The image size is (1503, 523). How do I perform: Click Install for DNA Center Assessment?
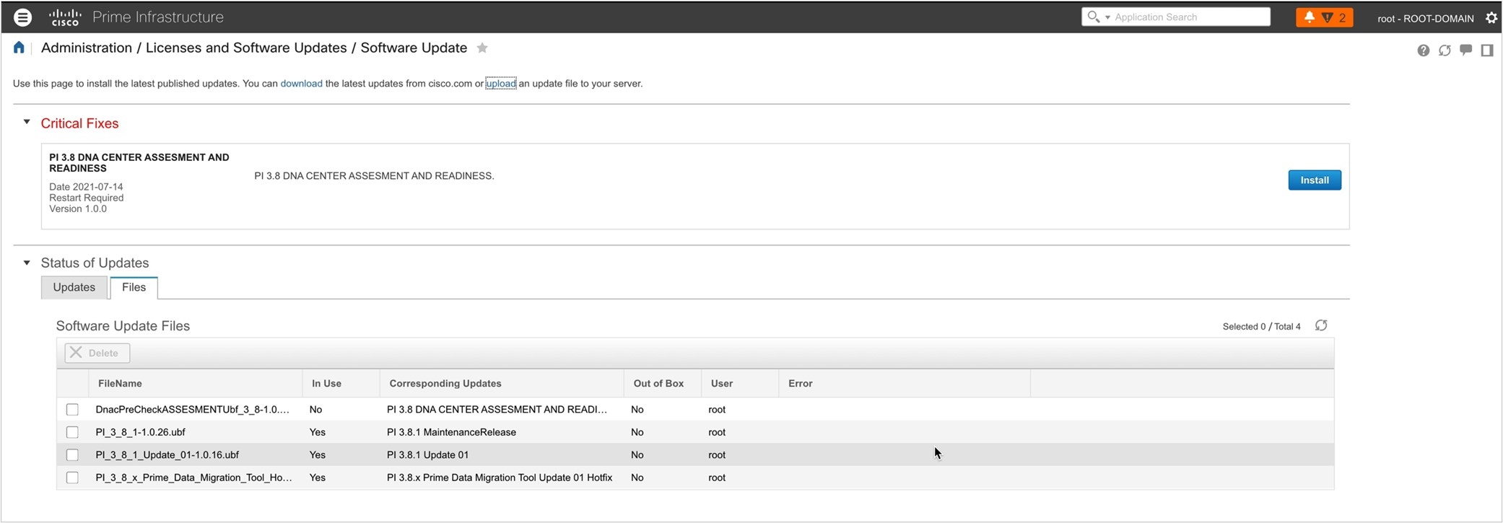coord(1315,180)
